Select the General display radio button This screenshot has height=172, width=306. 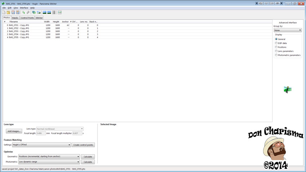pyautogui.click(x=276, y=39)
